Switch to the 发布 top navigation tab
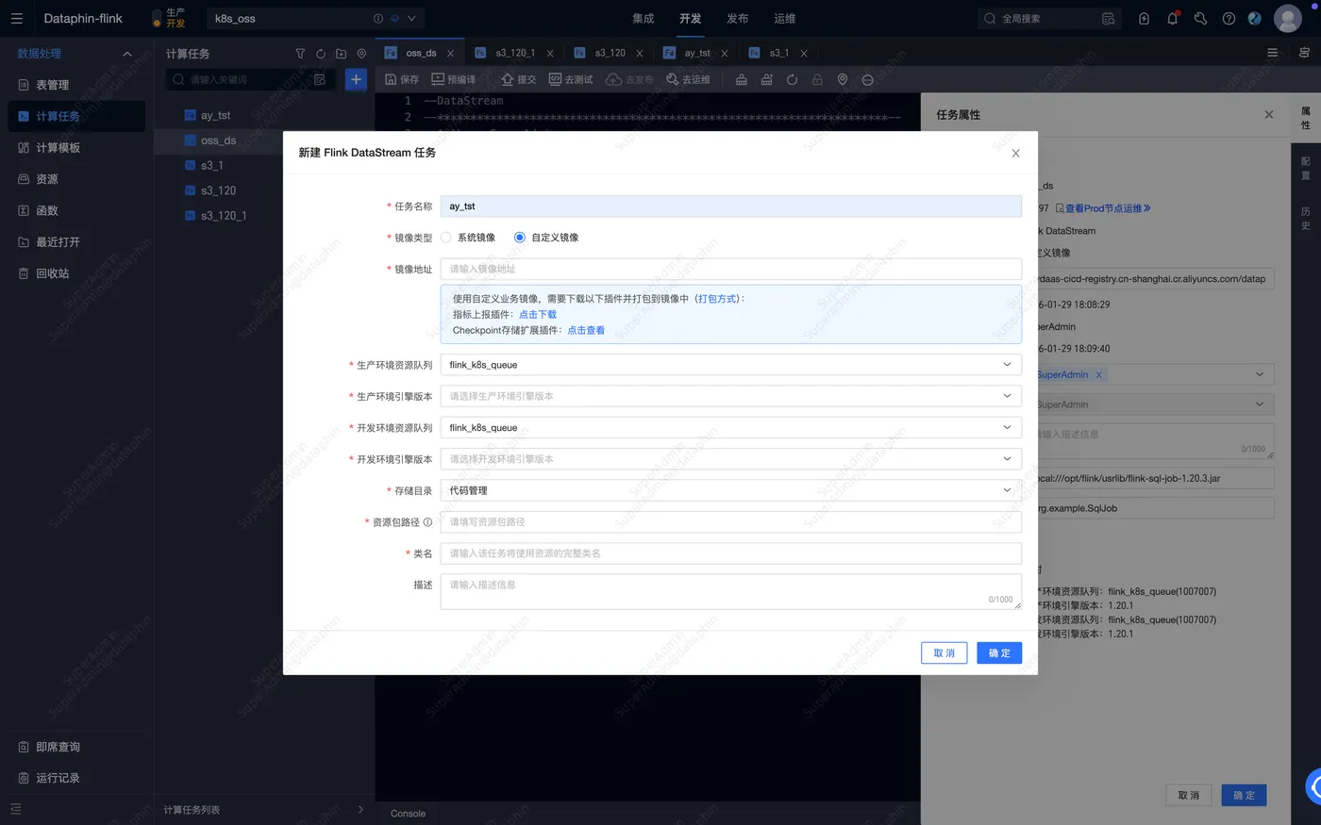Viewport: 1321px width, 825px height. click(737, 18)
